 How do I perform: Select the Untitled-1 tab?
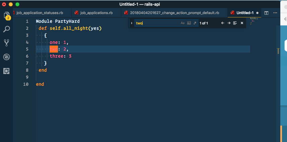pos(244,13)
